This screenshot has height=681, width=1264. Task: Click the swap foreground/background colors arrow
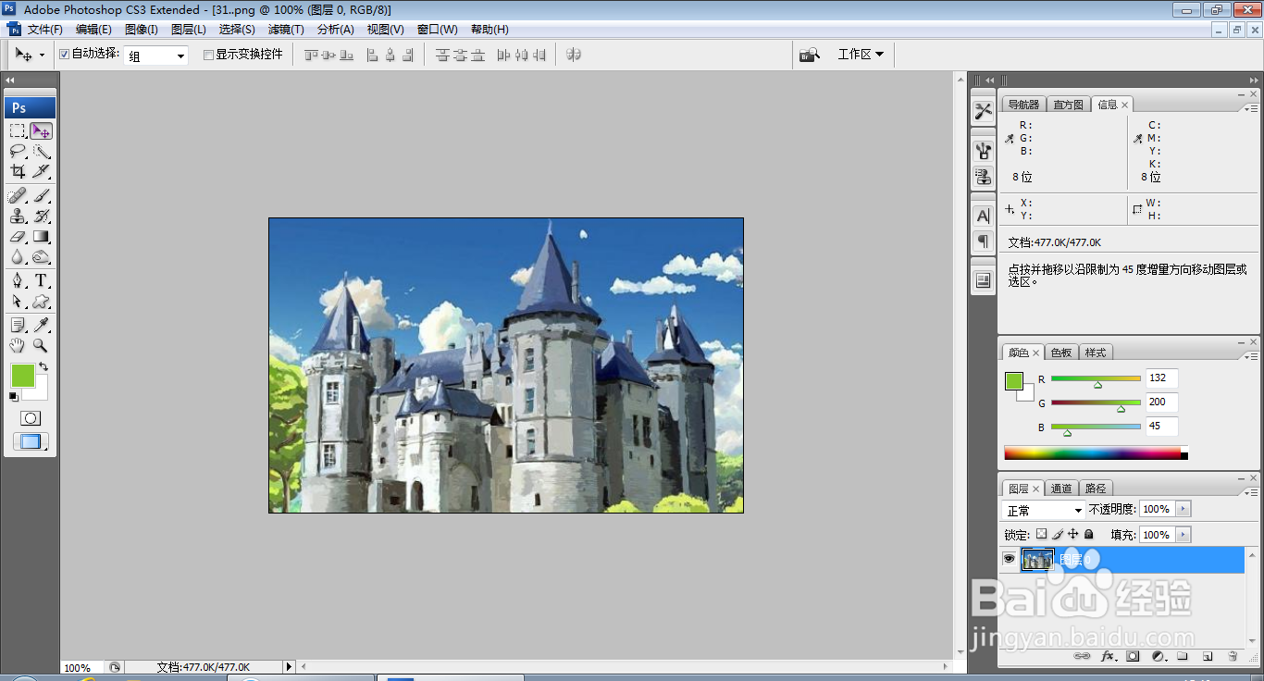click(x=43, y=367)
